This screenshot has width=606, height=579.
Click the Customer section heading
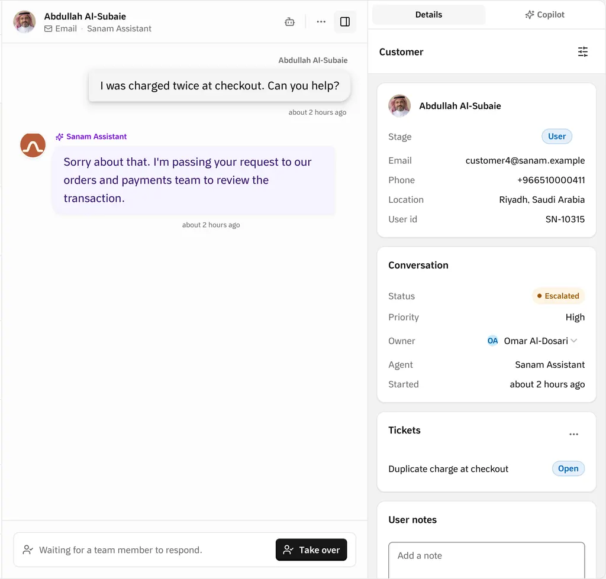(x=401, y=52)
